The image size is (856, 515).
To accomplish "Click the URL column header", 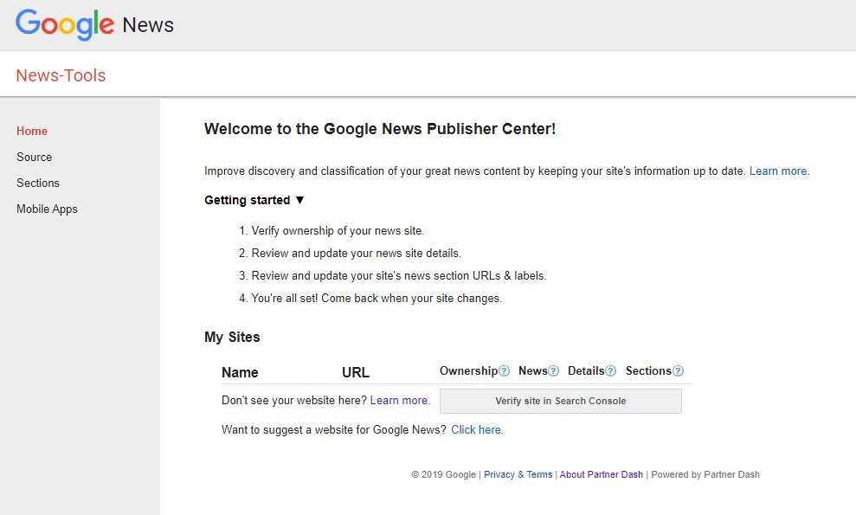I will (x=355, y=373).
